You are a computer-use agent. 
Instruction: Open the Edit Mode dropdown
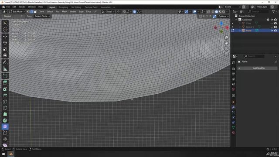[17, 12]
